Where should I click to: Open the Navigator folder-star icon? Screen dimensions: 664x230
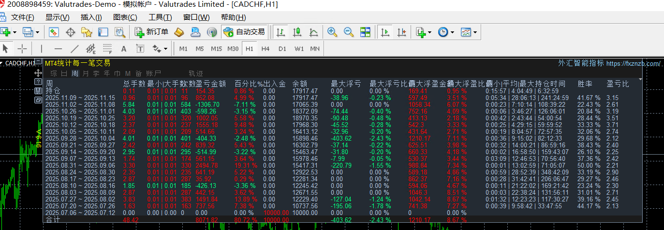coord(87,32)
